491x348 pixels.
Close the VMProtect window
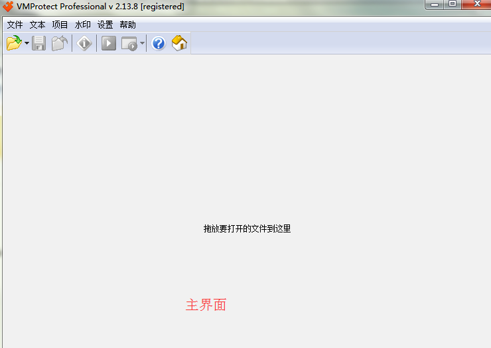477,4
